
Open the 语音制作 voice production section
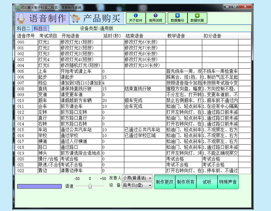click(x=42, y=18)
